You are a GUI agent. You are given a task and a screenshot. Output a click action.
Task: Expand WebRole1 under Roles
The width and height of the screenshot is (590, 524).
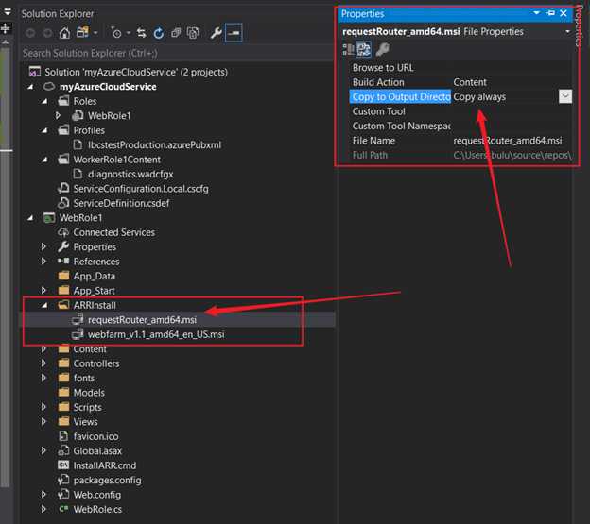58,116
